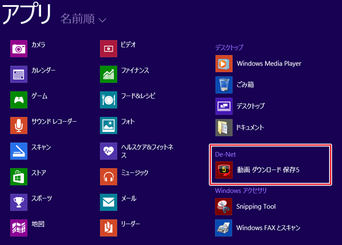
Task: Click the スキャン app name text
Action: [x=41, y=147]
